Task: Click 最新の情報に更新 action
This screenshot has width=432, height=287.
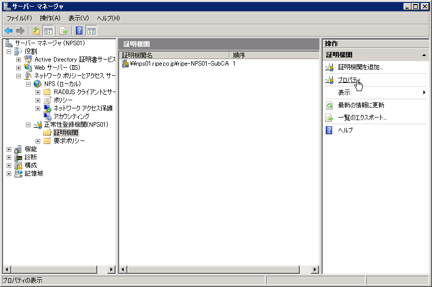Action: click(361, 105)
